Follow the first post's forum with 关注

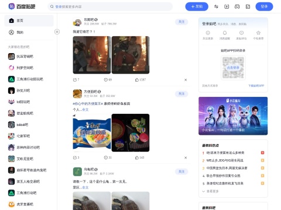(x=181, y=22)
